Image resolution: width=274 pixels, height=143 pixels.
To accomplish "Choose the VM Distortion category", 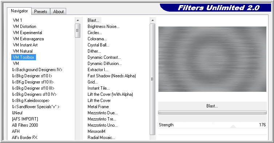I will pyautogui.click(x=24, y=26).
